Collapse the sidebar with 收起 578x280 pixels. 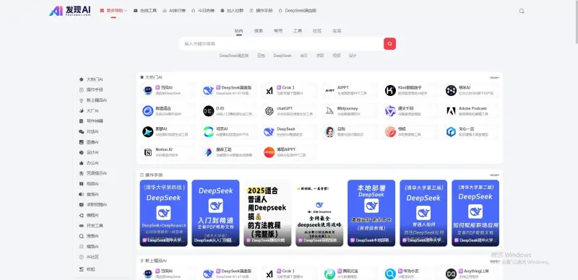coord(87,269)
